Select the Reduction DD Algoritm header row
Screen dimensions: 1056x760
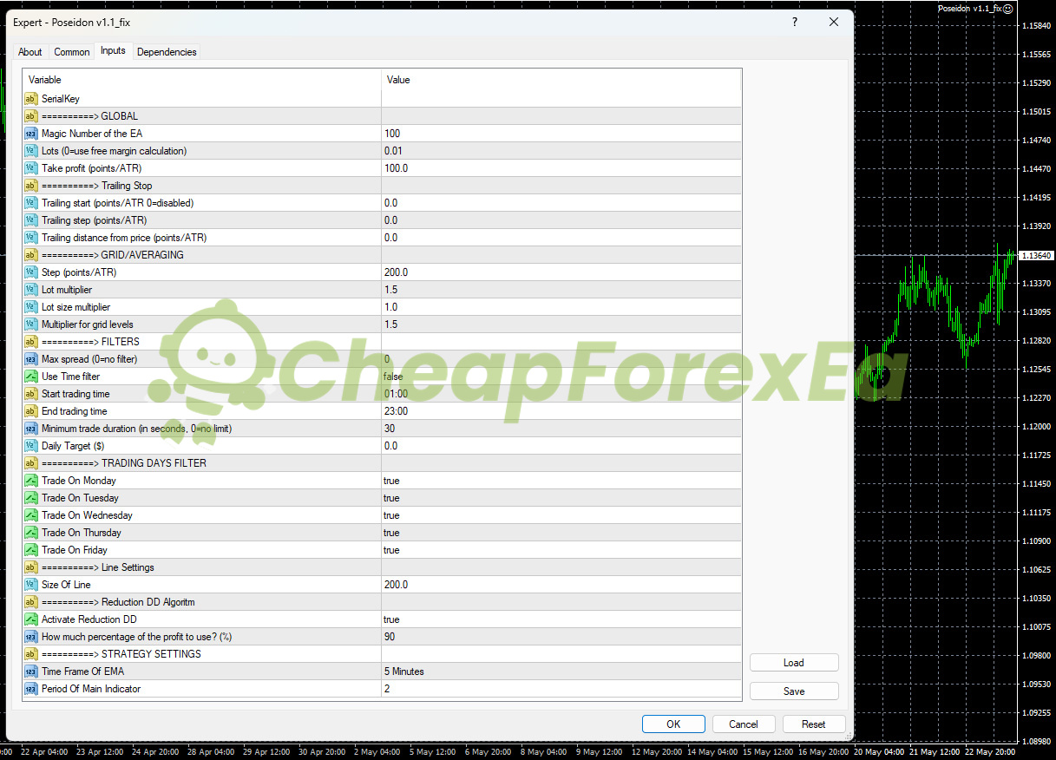(x=382, y=602)
